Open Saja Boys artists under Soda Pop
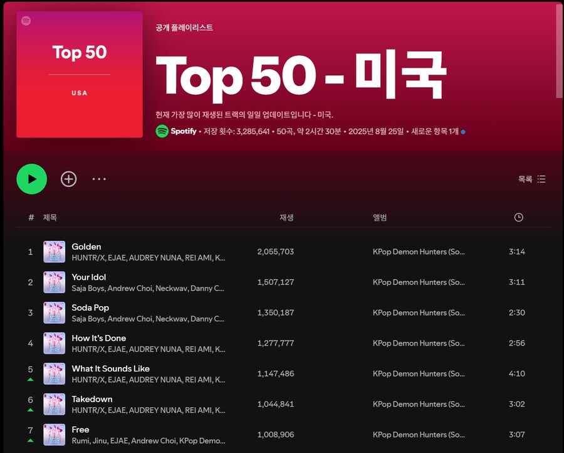This screenshot has height=453, width=564. (x=148, y=319)
